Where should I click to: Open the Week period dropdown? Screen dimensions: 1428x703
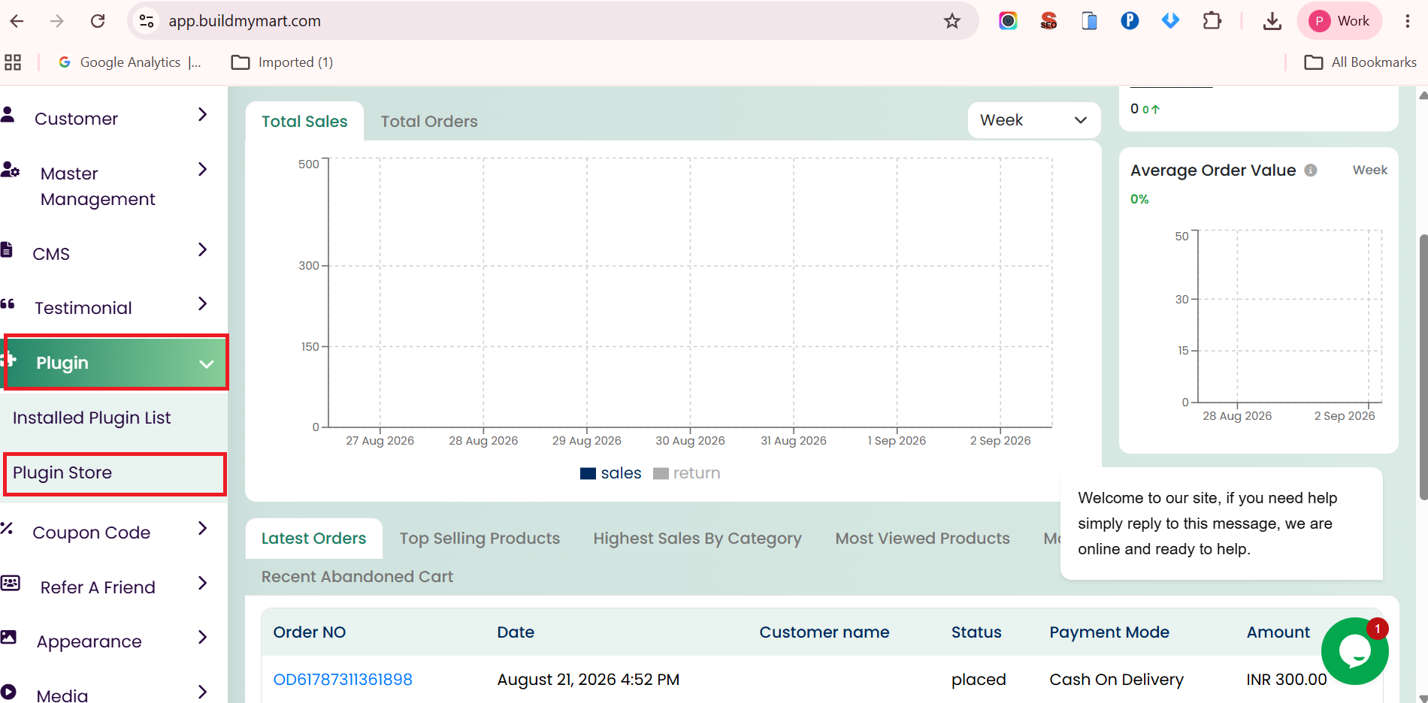pyautogui.click(x=1034, y=120)
